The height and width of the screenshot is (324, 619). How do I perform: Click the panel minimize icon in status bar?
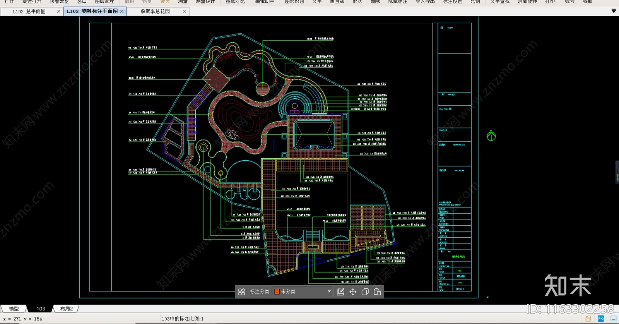tap(613, 319)
